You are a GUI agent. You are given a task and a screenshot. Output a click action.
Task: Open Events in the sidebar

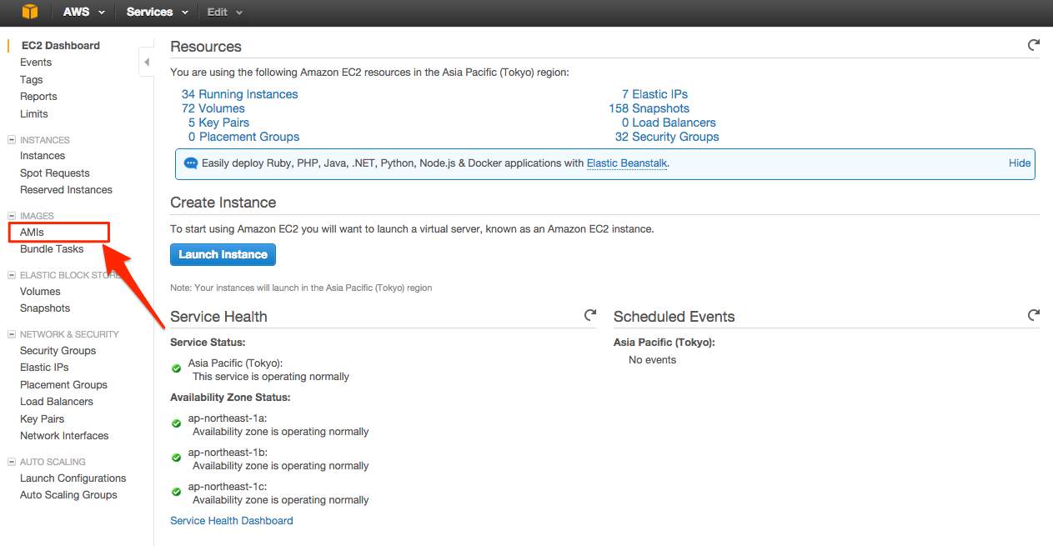pos(36,63)
